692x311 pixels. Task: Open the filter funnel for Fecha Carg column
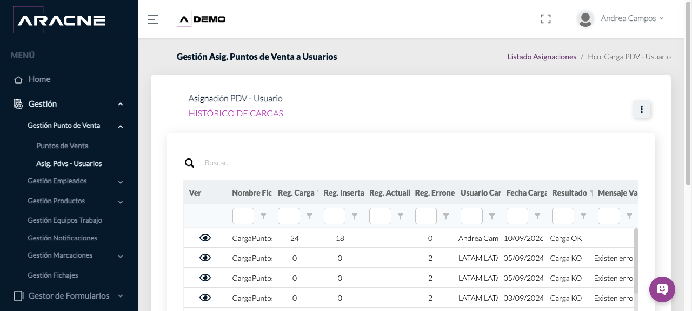(x=537, y=216)
